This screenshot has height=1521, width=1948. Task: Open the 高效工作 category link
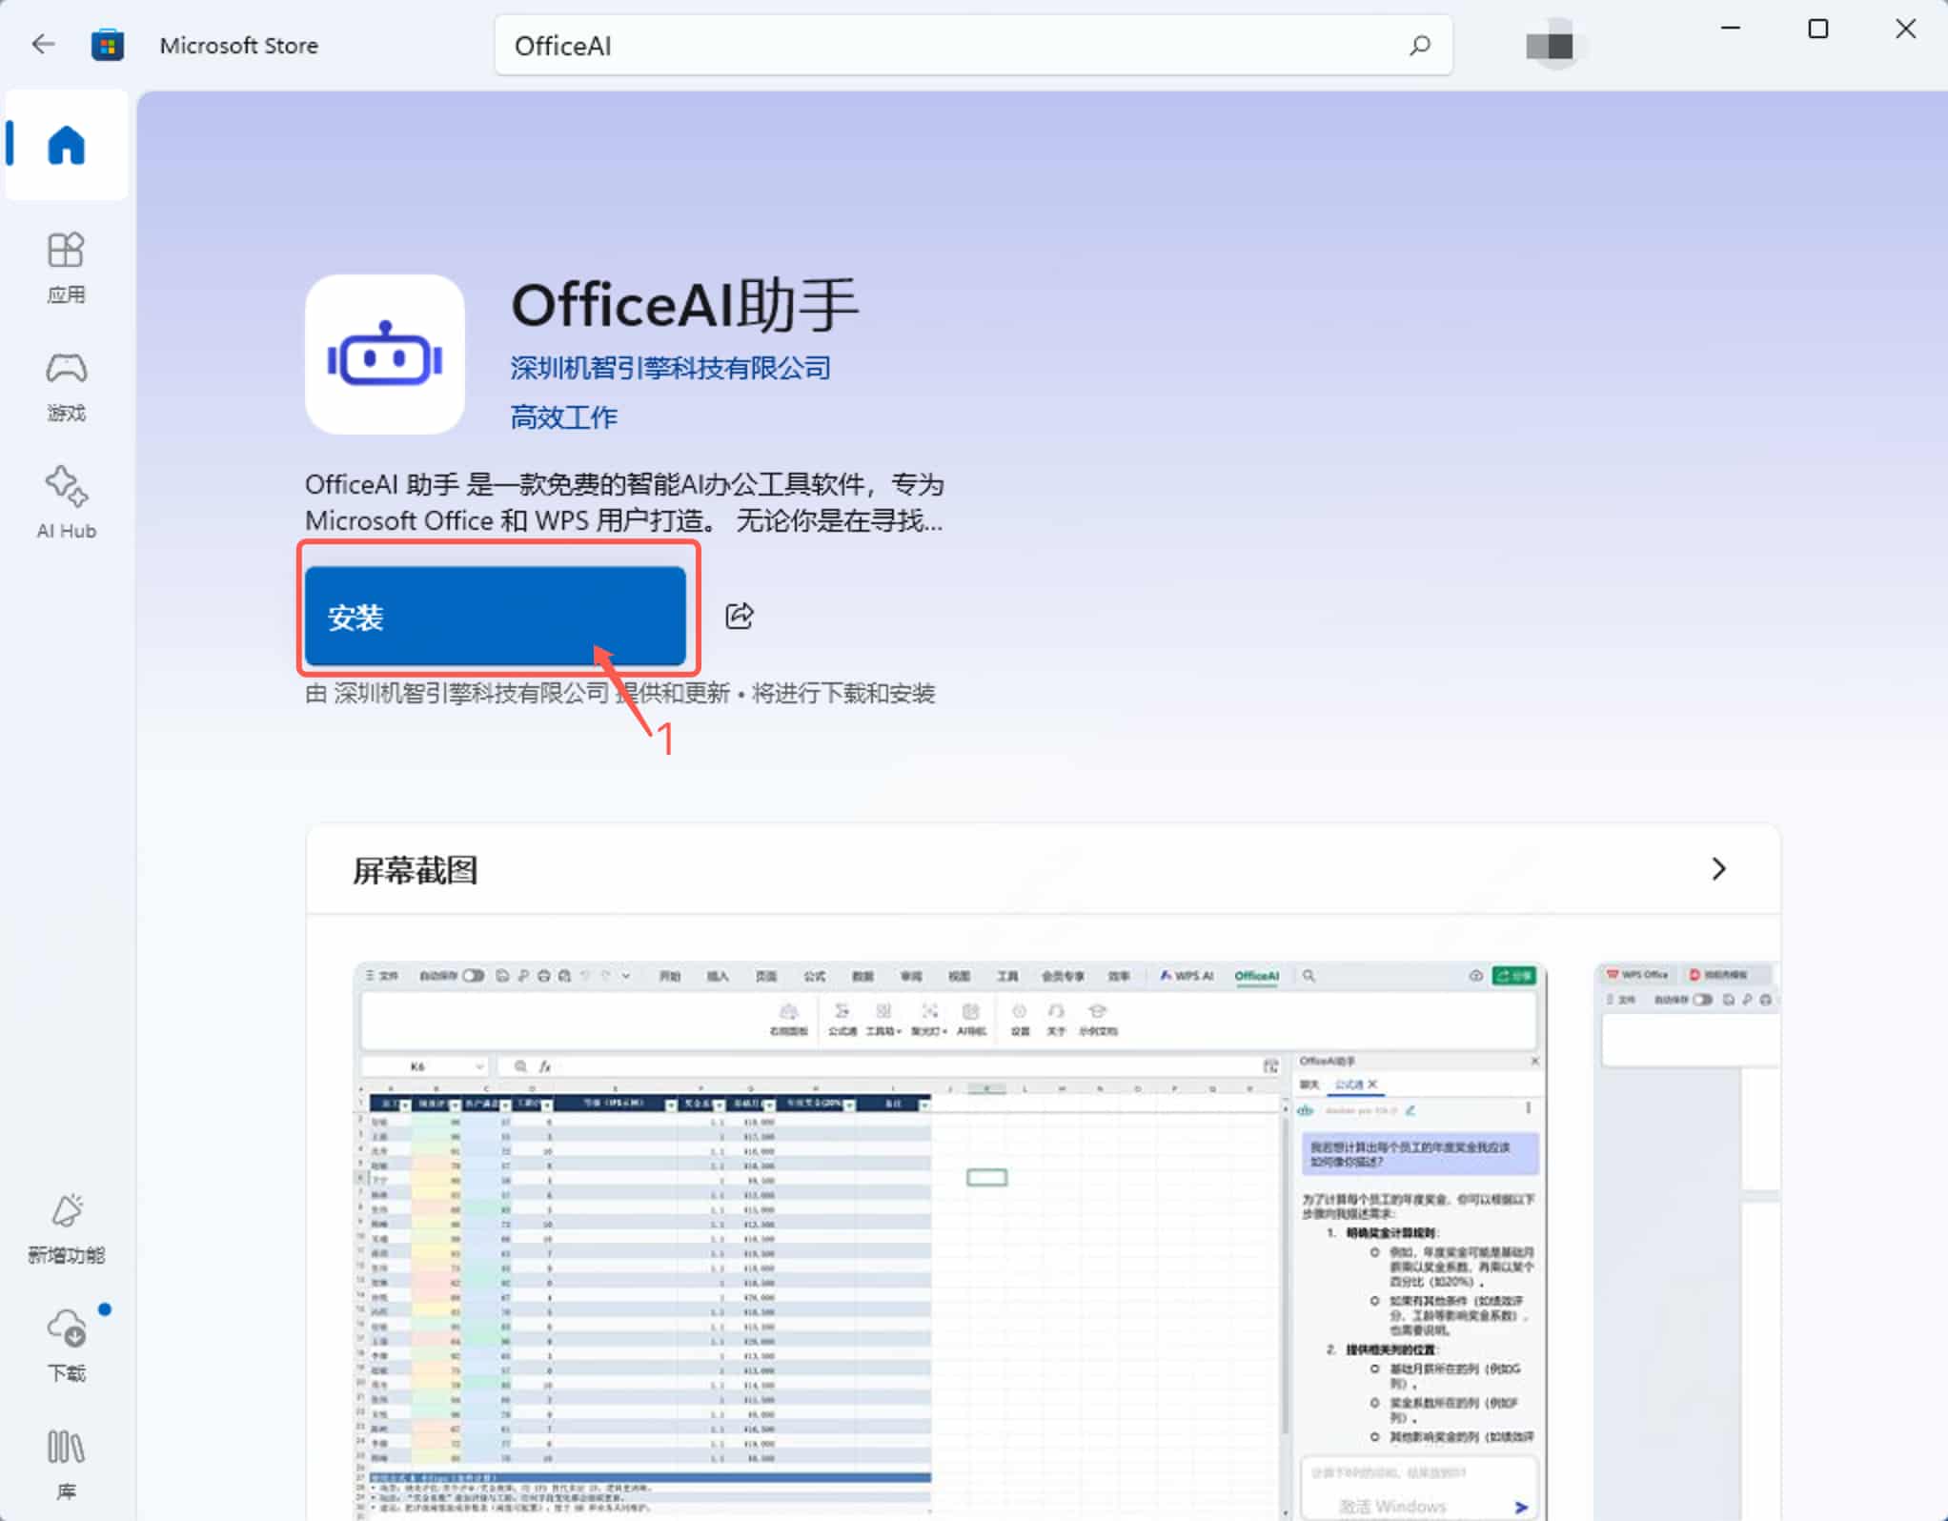pos(562,416)
